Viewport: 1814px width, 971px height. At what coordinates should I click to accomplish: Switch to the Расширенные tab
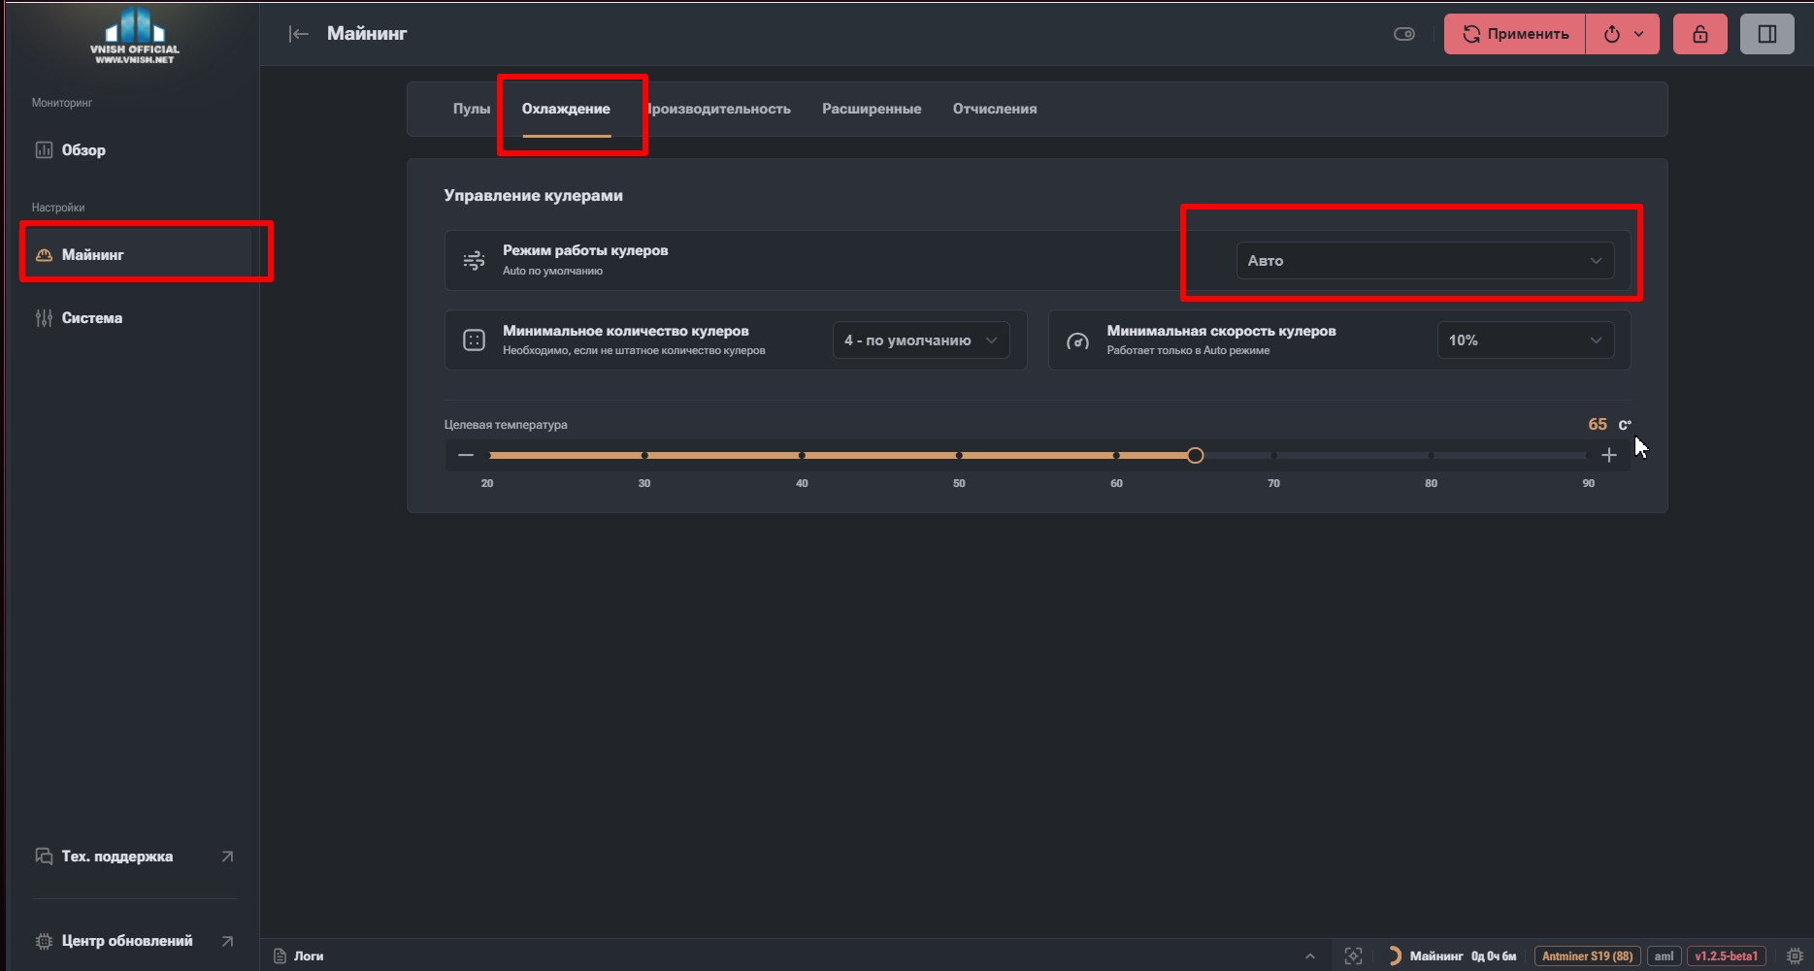pos(872,109)
